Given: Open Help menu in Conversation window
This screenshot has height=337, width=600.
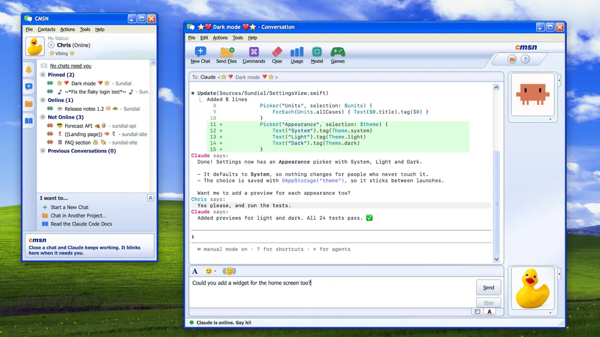Looking at the screenshot, I should 253,37.
